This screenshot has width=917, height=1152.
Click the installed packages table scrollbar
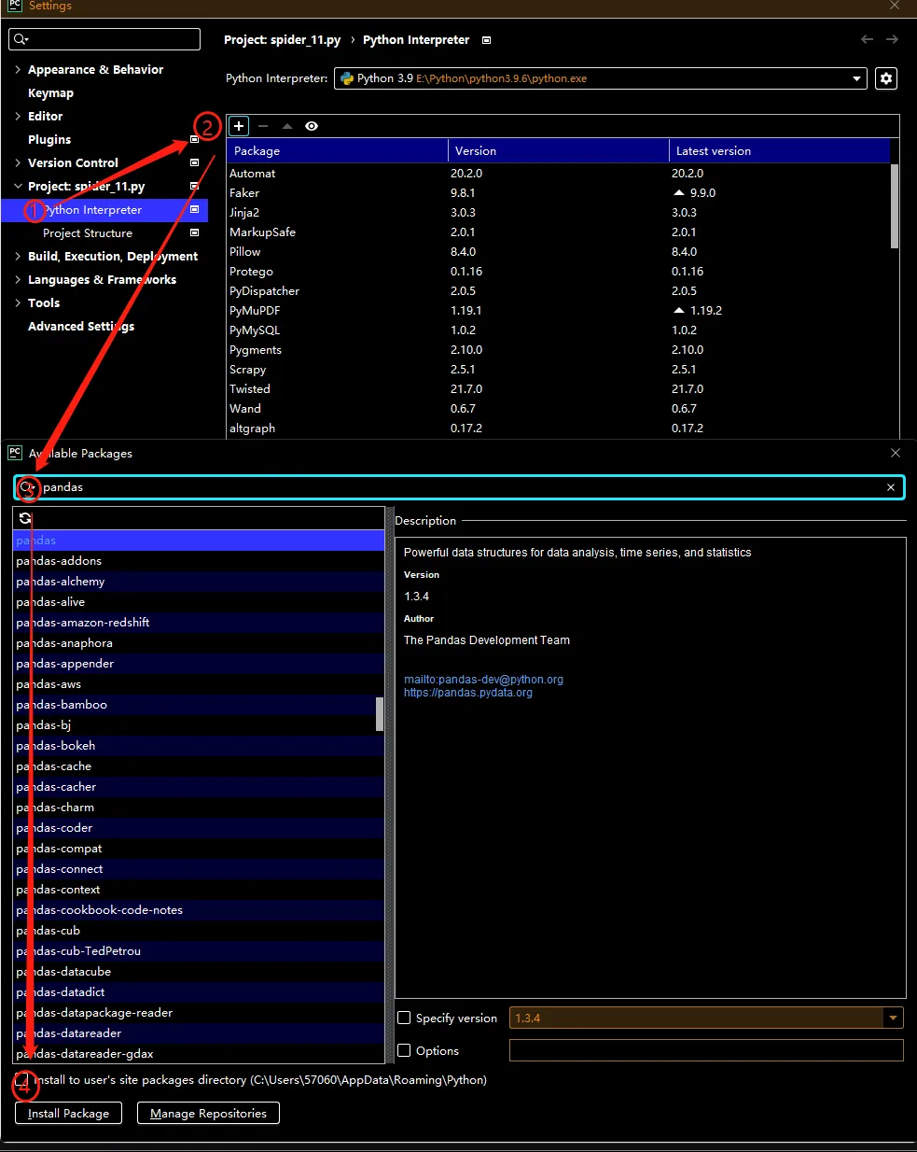pos(895,206)
